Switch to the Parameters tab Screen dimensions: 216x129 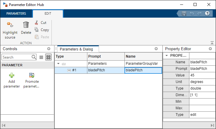point(16,14)
